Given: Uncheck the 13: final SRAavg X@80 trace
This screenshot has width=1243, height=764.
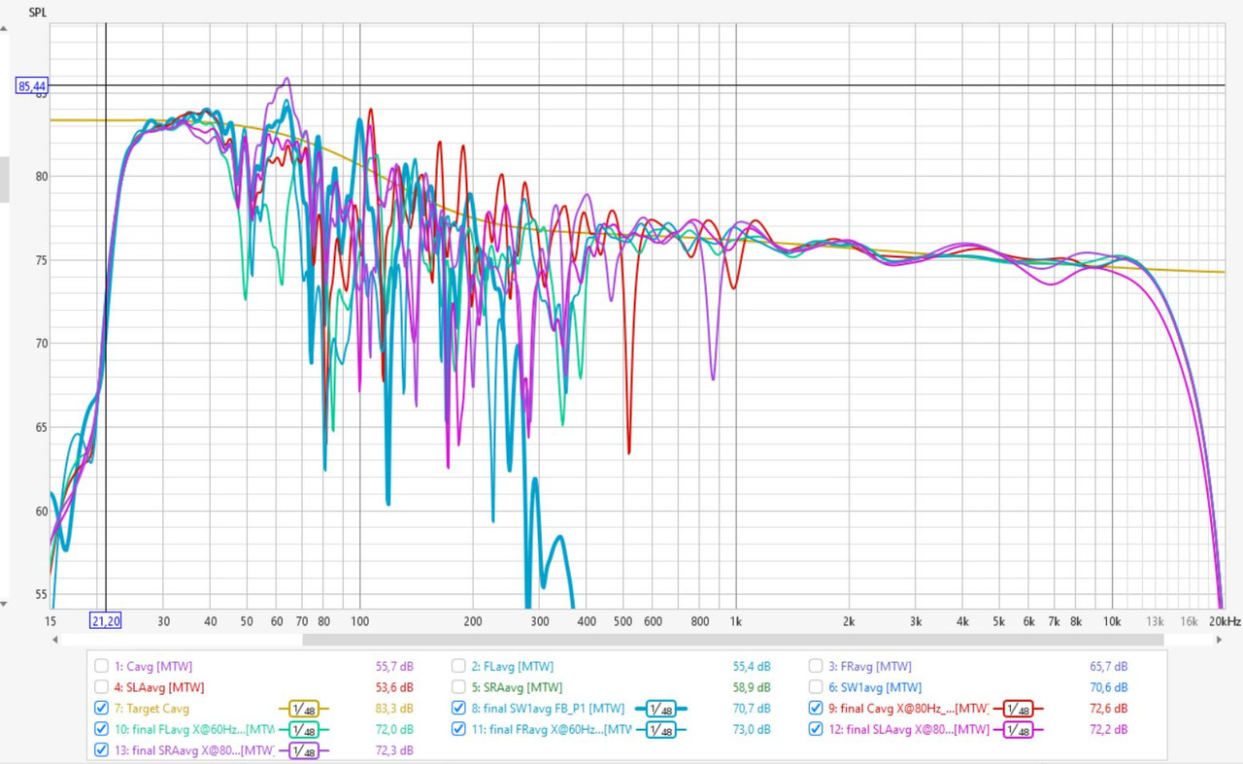Looking at the screenshot, I should pos(101,750).
